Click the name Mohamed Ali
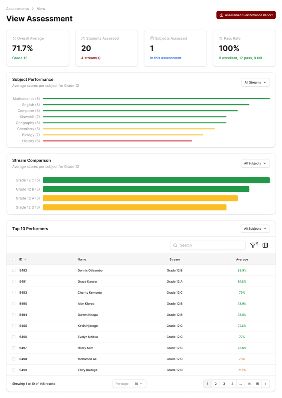 click(87, 359)
